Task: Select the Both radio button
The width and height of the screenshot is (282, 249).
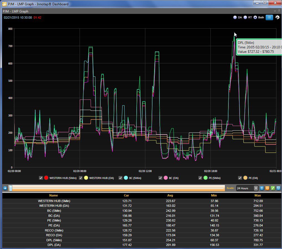Action: [255, 18]
